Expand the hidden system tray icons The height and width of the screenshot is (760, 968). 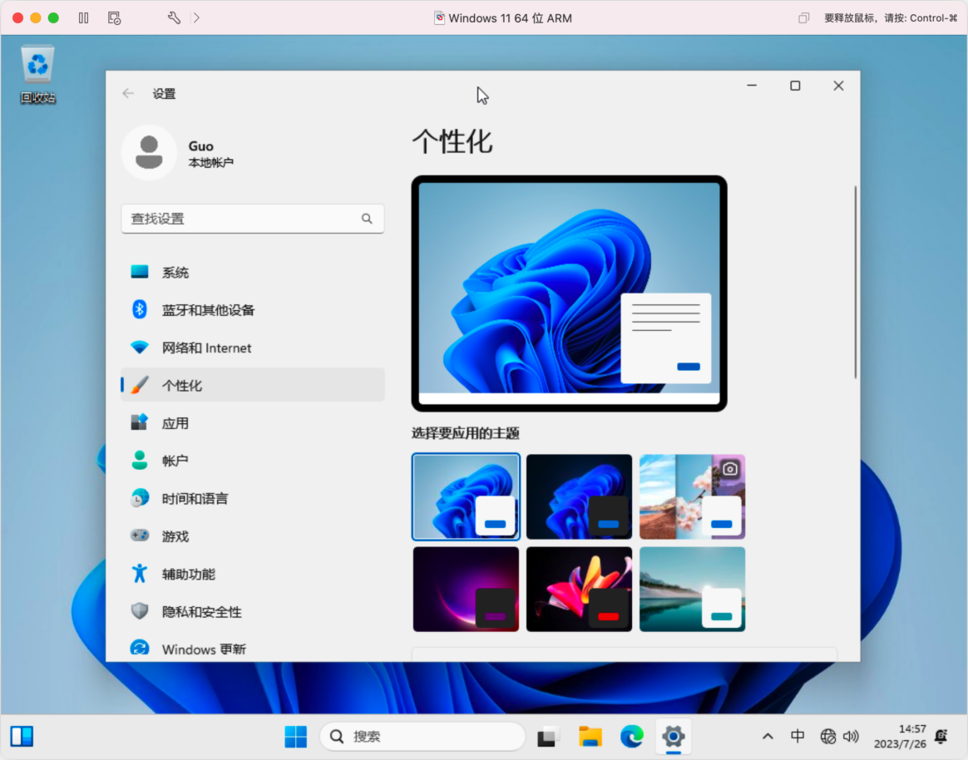[768, 736]
